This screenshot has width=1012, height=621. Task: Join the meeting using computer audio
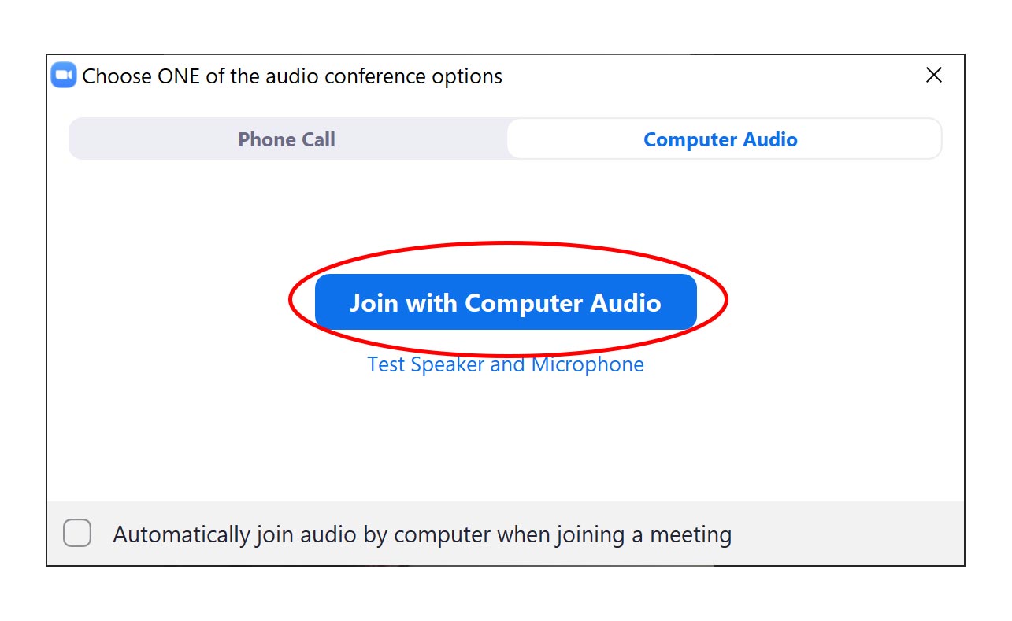pos(505,302)
